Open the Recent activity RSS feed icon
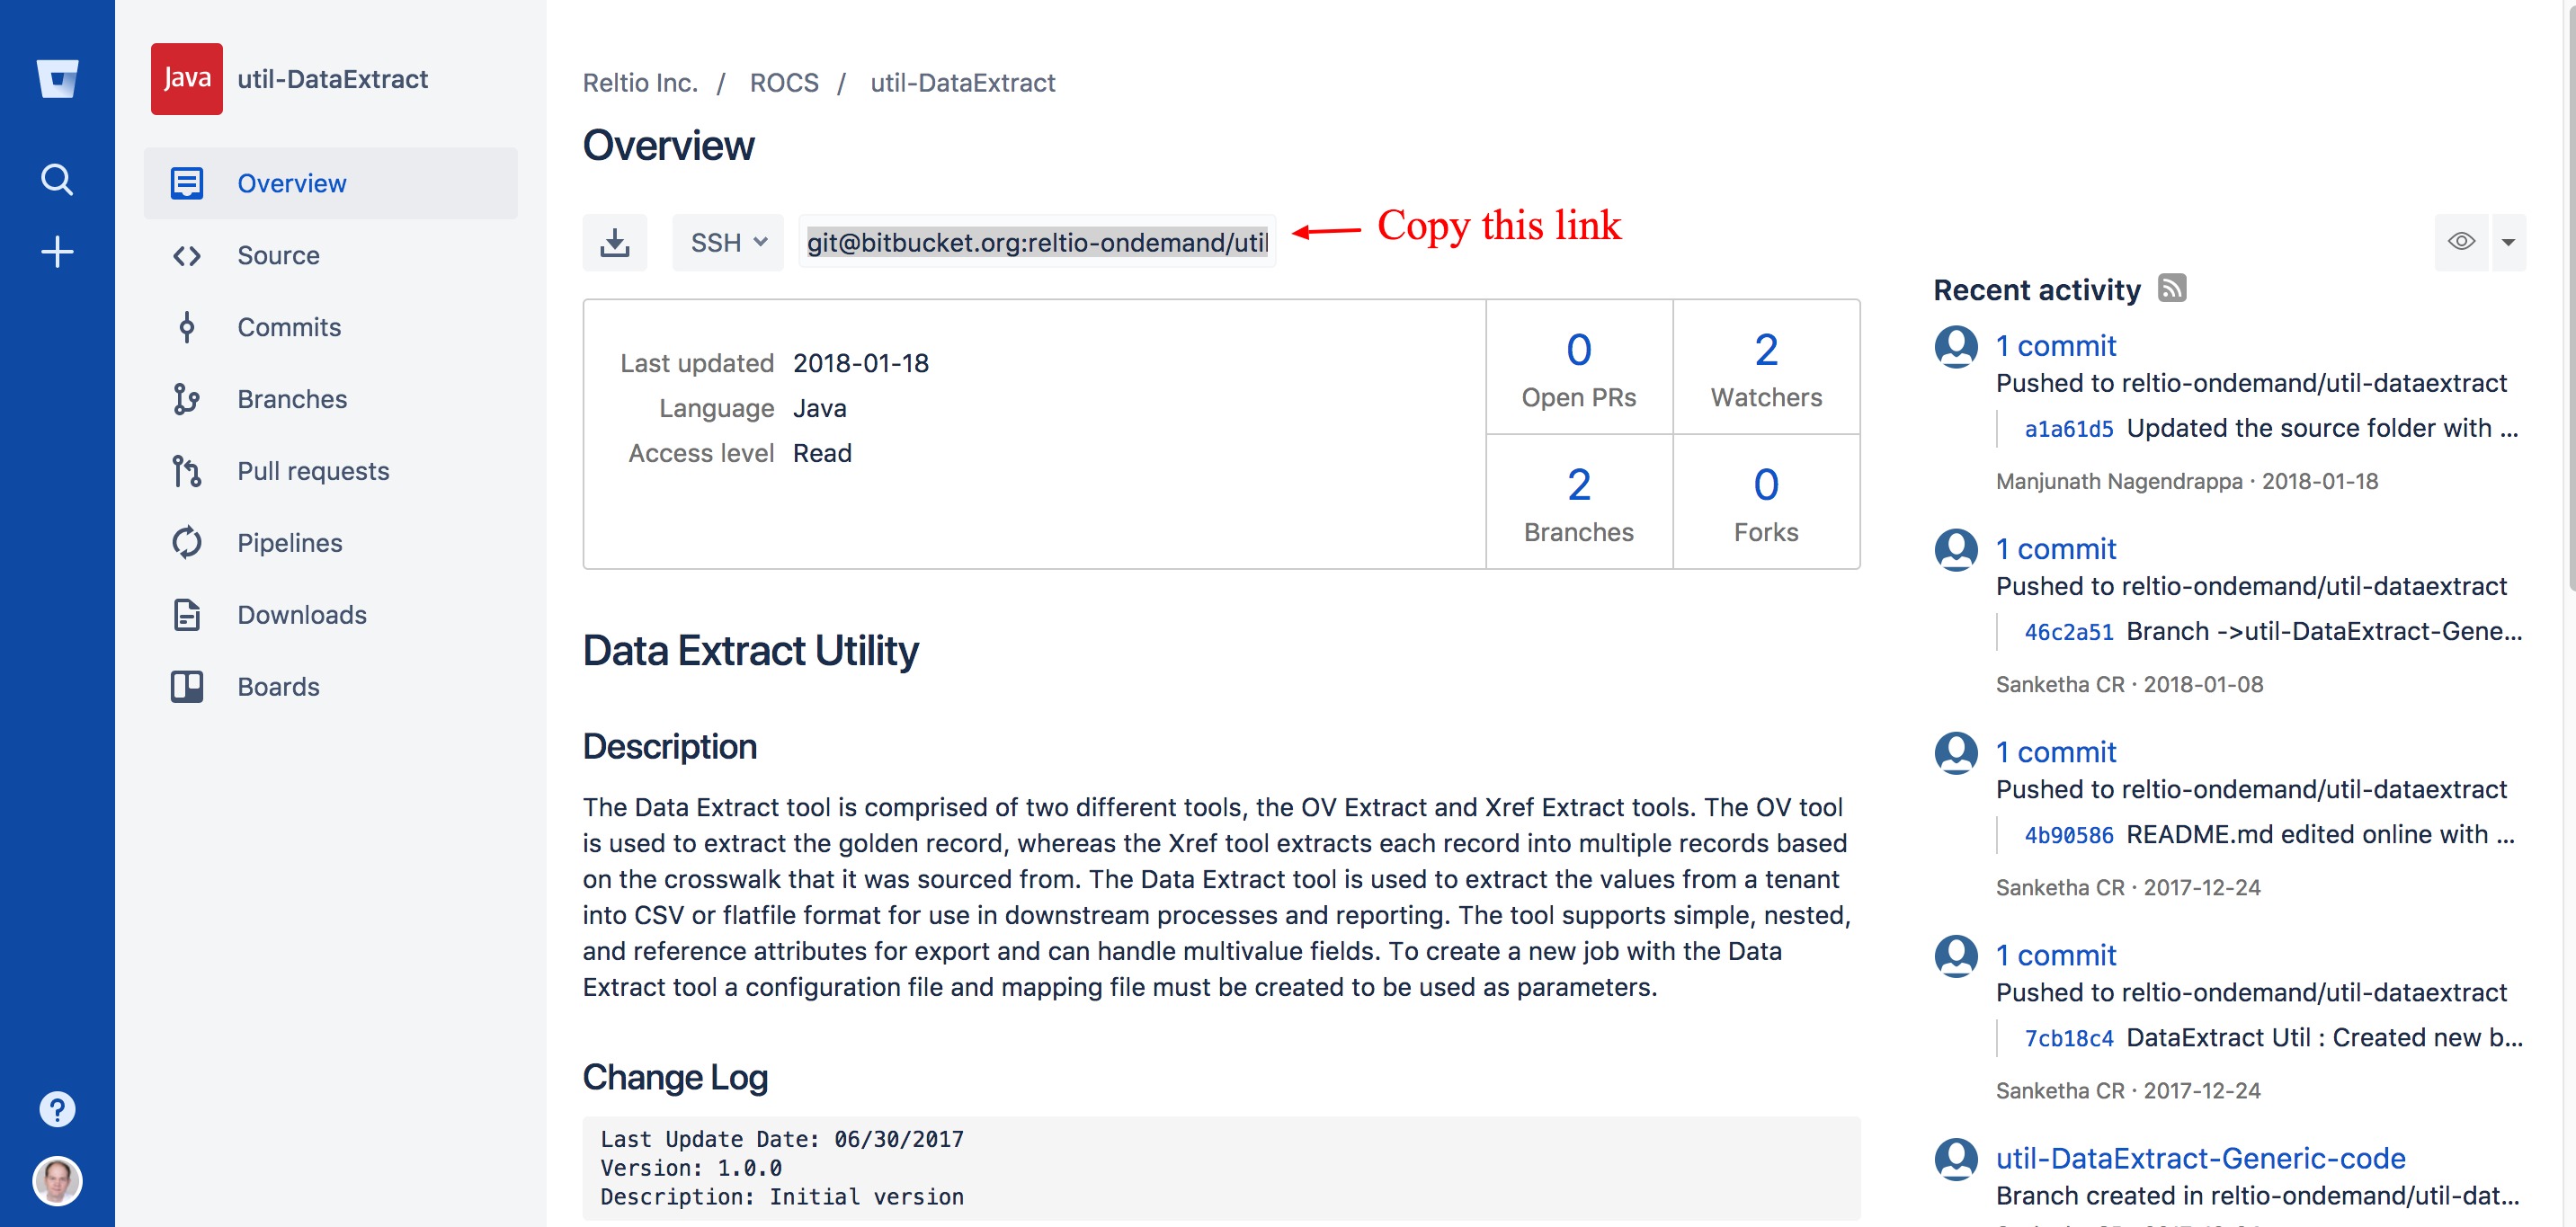Image resolution: width=2576 pixels, height=1227 pixels. [x=2172, y=288]
